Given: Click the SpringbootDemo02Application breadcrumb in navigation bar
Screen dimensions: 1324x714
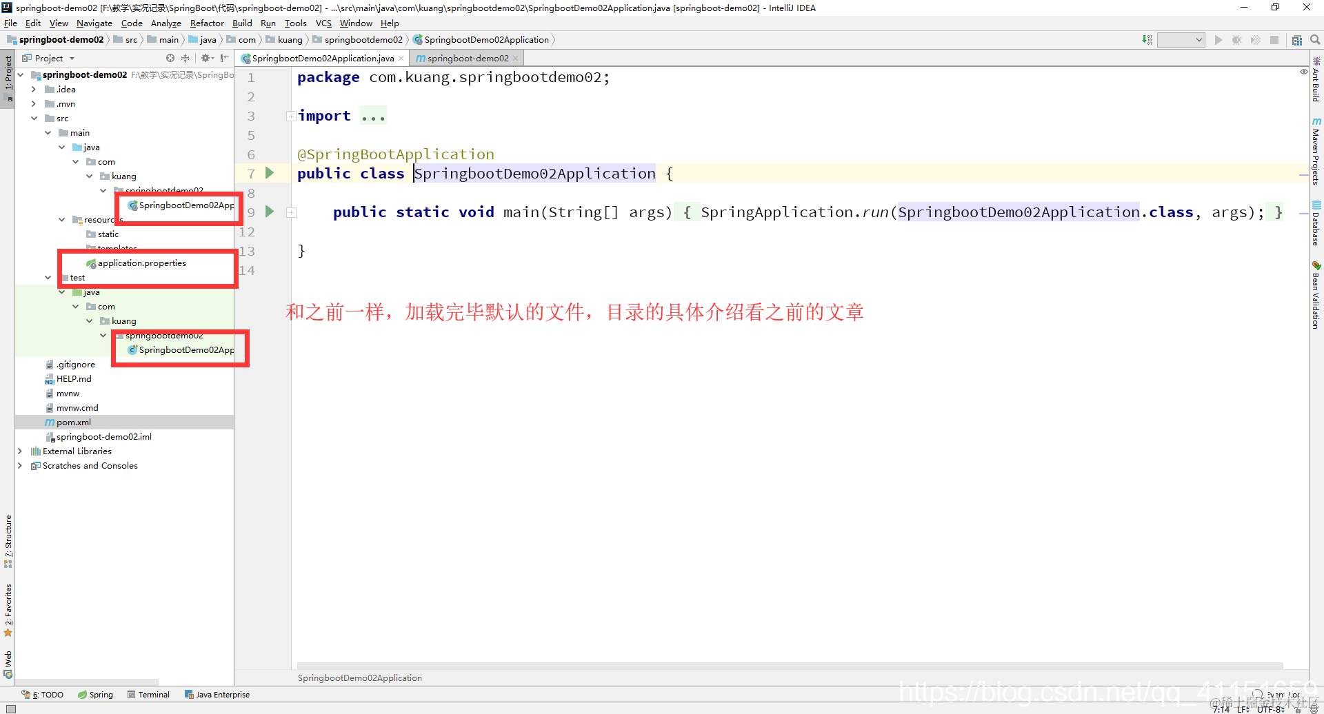Looking at the screenshot, I should pos(481,40).
